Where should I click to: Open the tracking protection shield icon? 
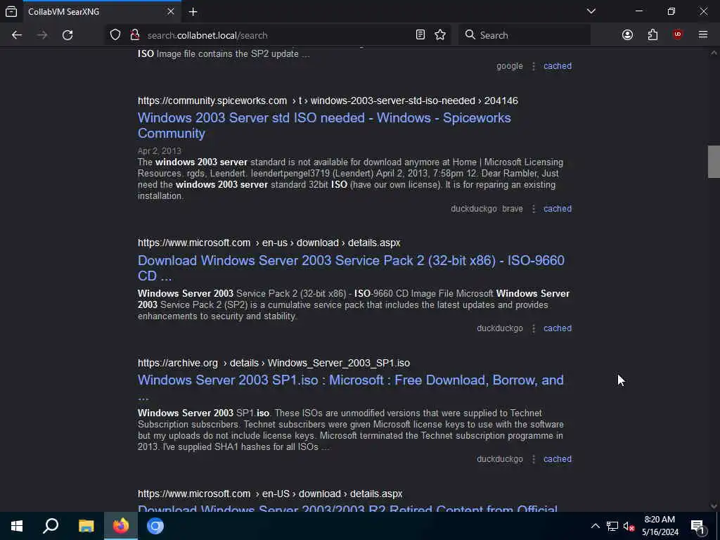[x=115, y=35]
